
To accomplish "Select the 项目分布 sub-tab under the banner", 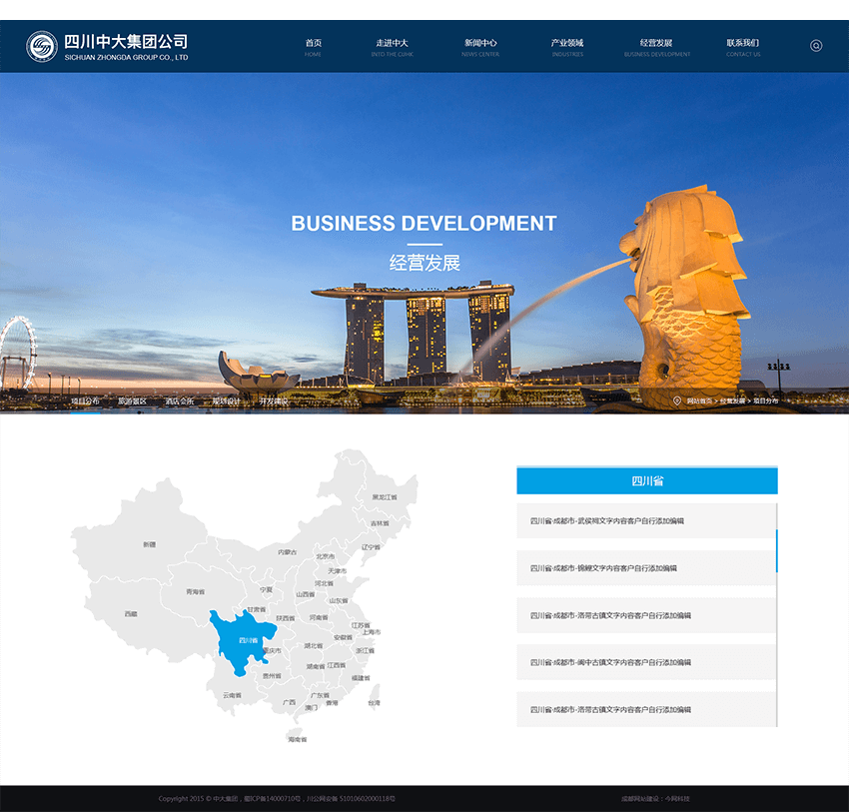I will (85, 402).
